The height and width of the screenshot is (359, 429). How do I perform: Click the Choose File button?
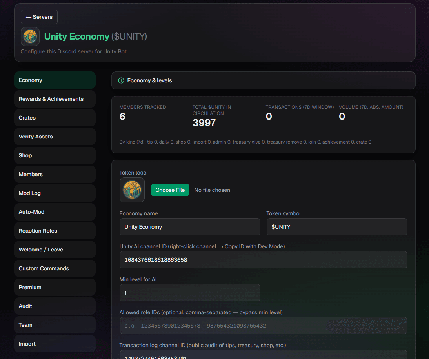click(x=170, y=190)
